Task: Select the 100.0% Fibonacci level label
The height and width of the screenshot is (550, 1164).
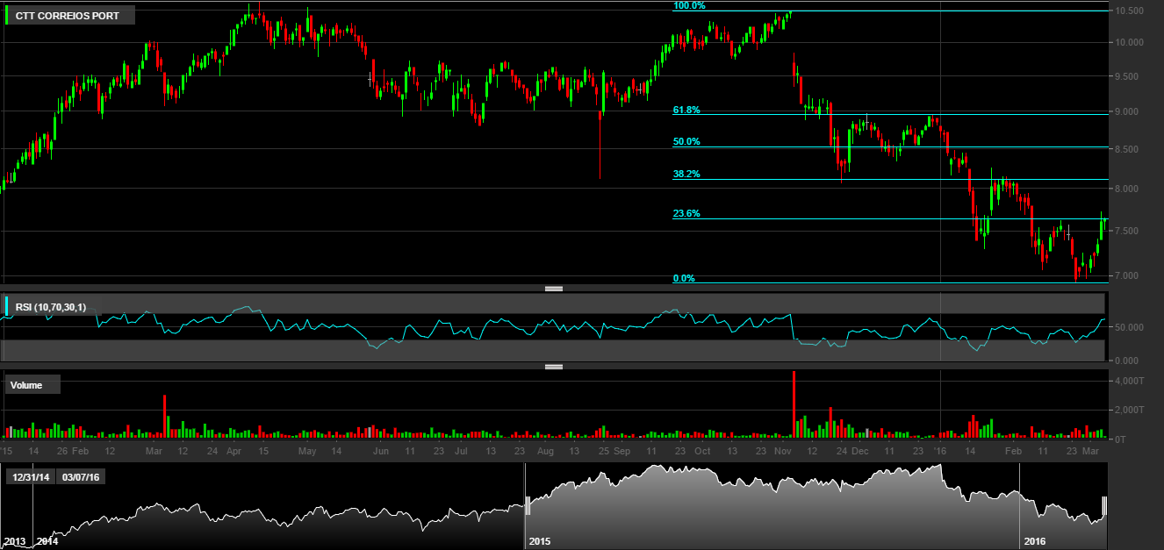Action: 689,6
